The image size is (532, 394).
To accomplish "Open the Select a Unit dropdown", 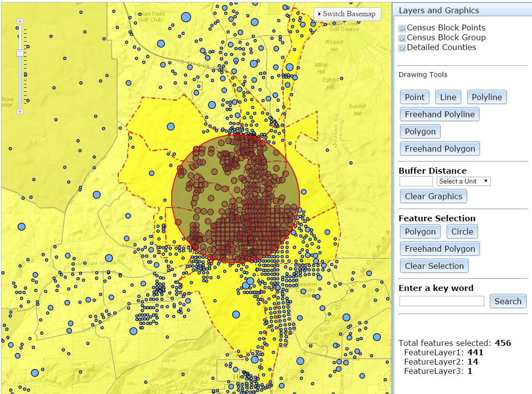I will (x=463, y=181).
